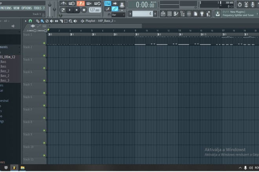
Task: Click the Stop button
Action: coord(77,10)
